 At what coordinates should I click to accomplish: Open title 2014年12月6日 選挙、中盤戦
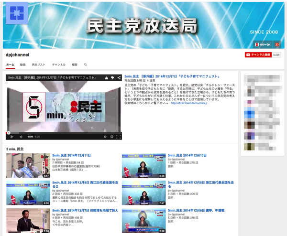click(196, 210)
